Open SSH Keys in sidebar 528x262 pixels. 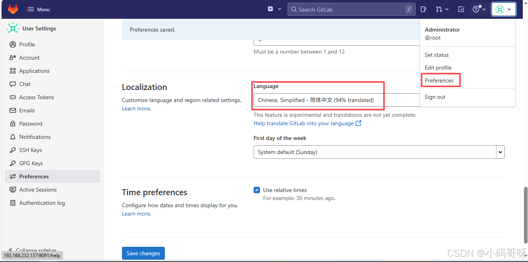52,150
